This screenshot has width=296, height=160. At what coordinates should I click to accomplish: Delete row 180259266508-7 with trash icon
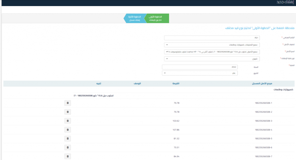pos(68,156)
